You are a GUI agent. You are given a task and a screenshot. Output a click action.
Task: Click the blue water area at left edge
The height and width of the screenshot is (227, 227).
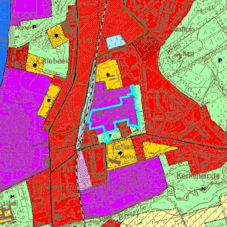pyautogui.click(x=4, y=38)
